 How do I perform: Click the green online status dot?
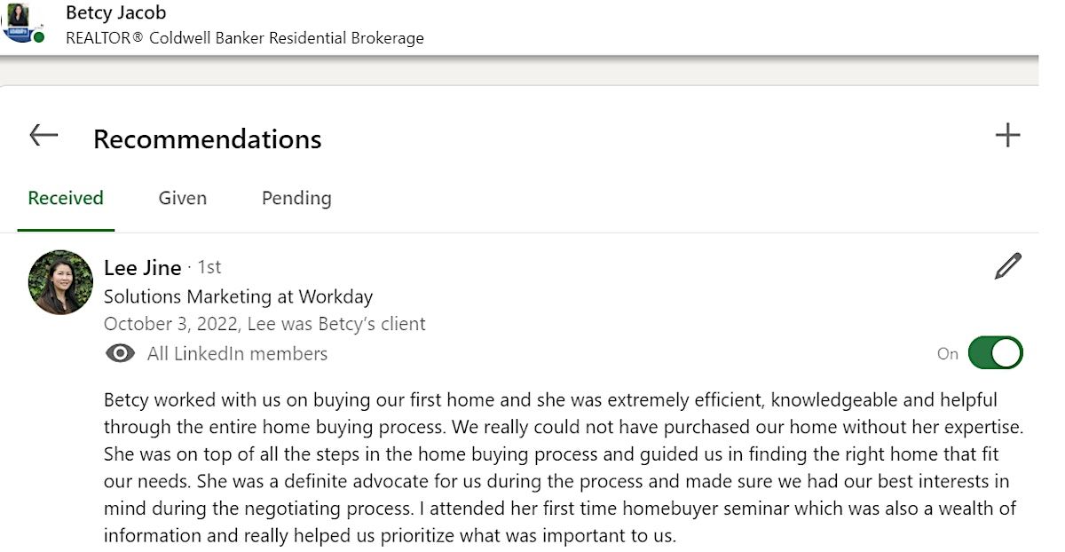(x=39, y=37)
